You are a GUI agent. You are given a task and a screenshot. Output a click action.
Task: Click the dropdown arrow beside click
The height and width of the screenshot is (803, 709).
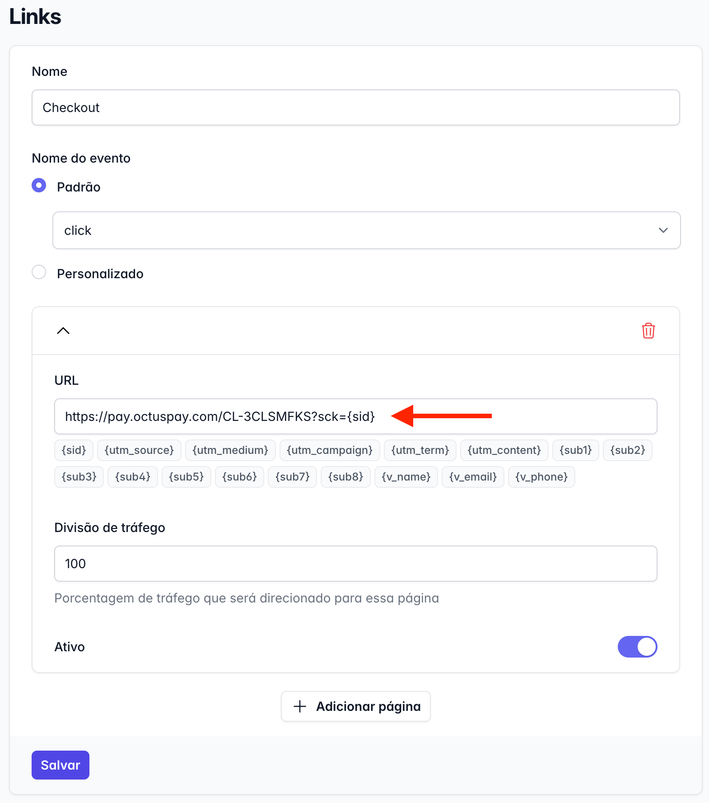[x=663, y=230]
